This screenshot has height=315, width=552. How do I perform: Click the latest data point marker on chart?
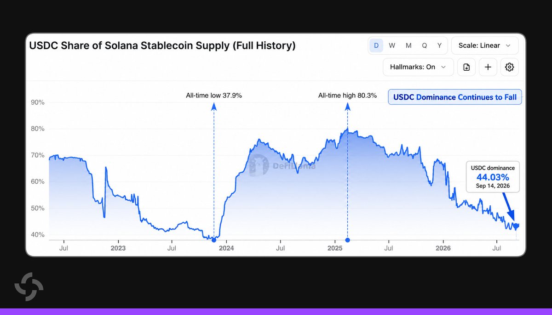point(516,225)
